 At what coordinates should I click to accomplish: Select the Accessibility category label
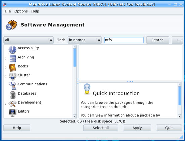coord(28,48)
